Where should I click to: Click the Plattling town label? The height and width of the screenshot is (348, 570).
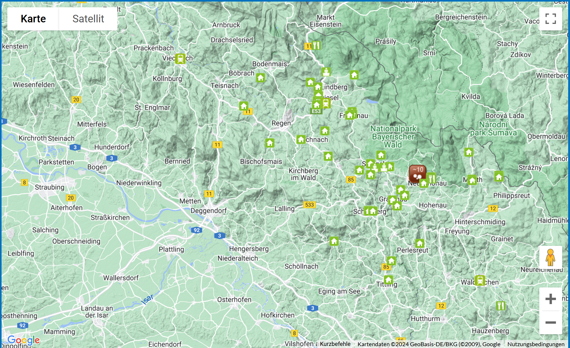tap(171, 249)
